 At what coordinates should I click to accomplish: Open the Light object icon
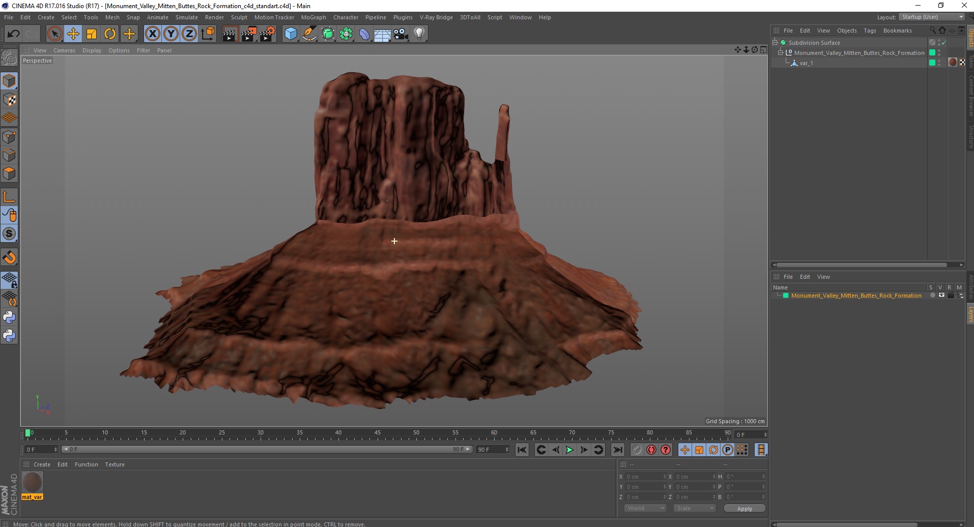(x=419, y=34)
